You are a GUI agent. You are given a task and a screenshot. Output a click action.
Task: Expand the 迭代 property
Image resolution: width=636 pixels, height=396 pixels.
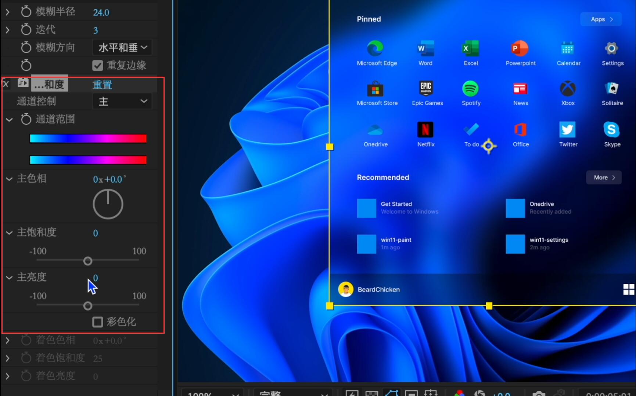pyautogui.click(x=7, y=30)
